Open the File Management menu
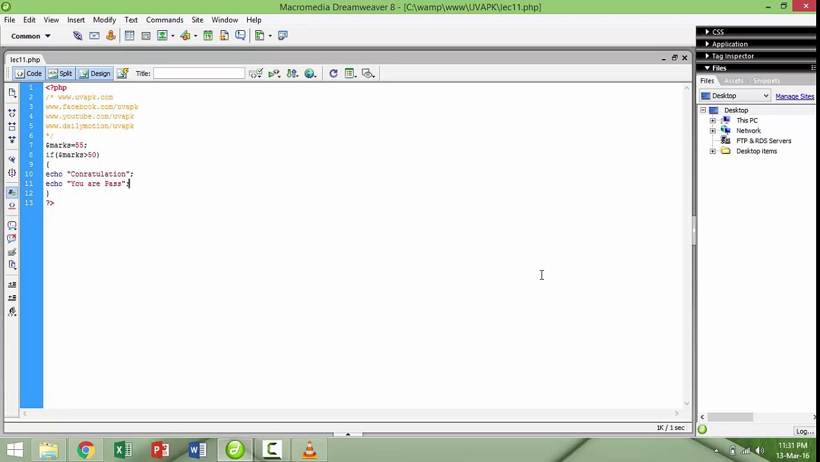The image size is (820, 462). click(293, 74)
